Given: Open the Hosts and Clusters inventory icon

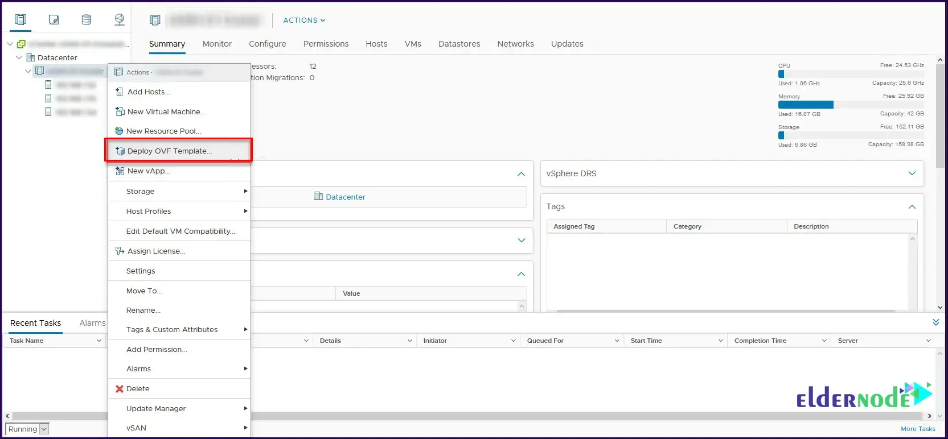Looking at the screenshot, I should pos(20,20).
